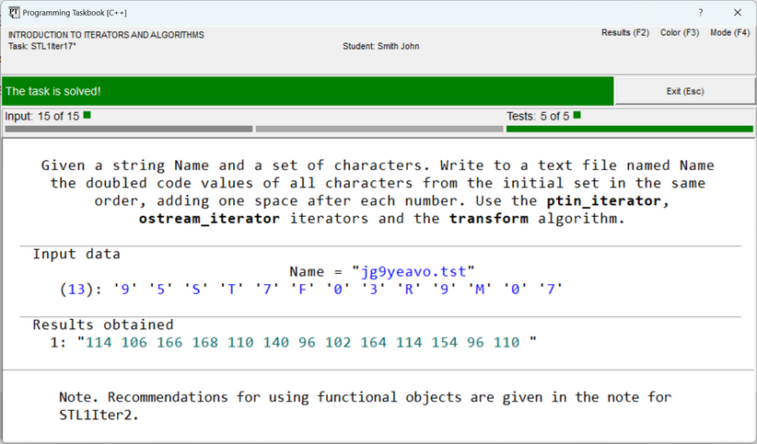757x444 pixels.
Task: Click the green 'The task is solved!' banner
Action: click(308, 91)
